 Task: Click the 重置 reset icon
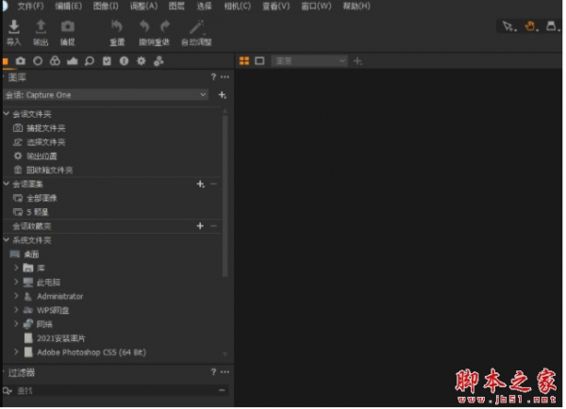117,26
